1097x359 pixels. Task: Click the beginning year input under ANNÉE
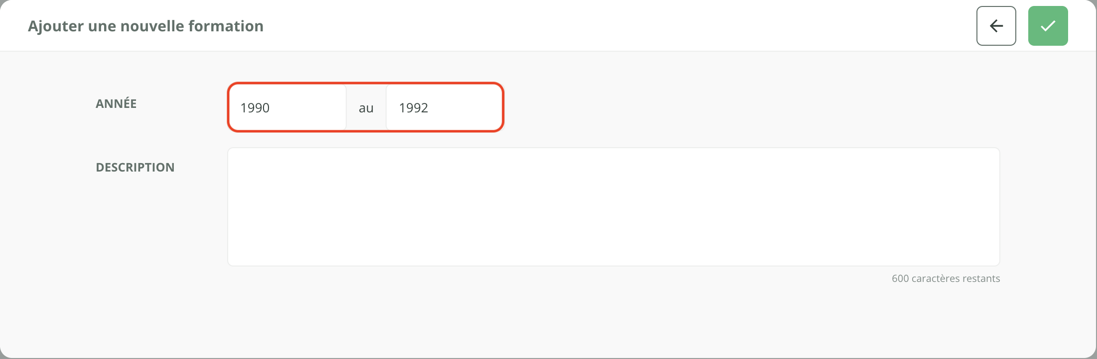pos(287,107)
